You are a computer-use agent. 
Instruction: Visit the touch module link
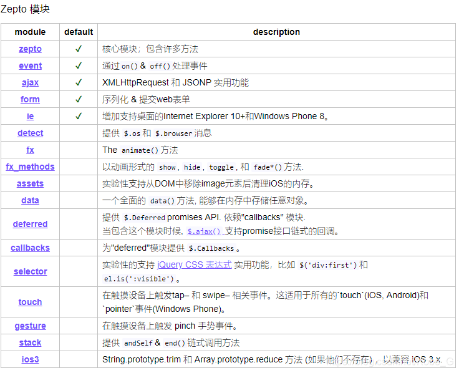(30, 302)
